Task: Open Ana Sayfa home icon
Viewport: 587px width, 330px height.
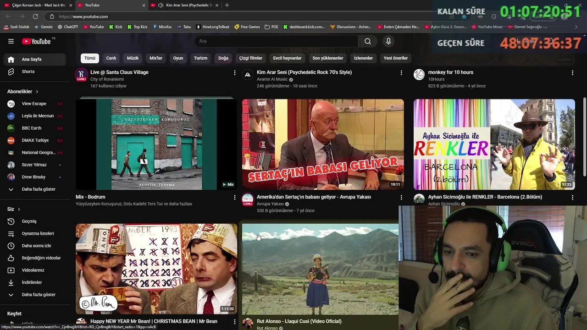Action: (11, 59)
